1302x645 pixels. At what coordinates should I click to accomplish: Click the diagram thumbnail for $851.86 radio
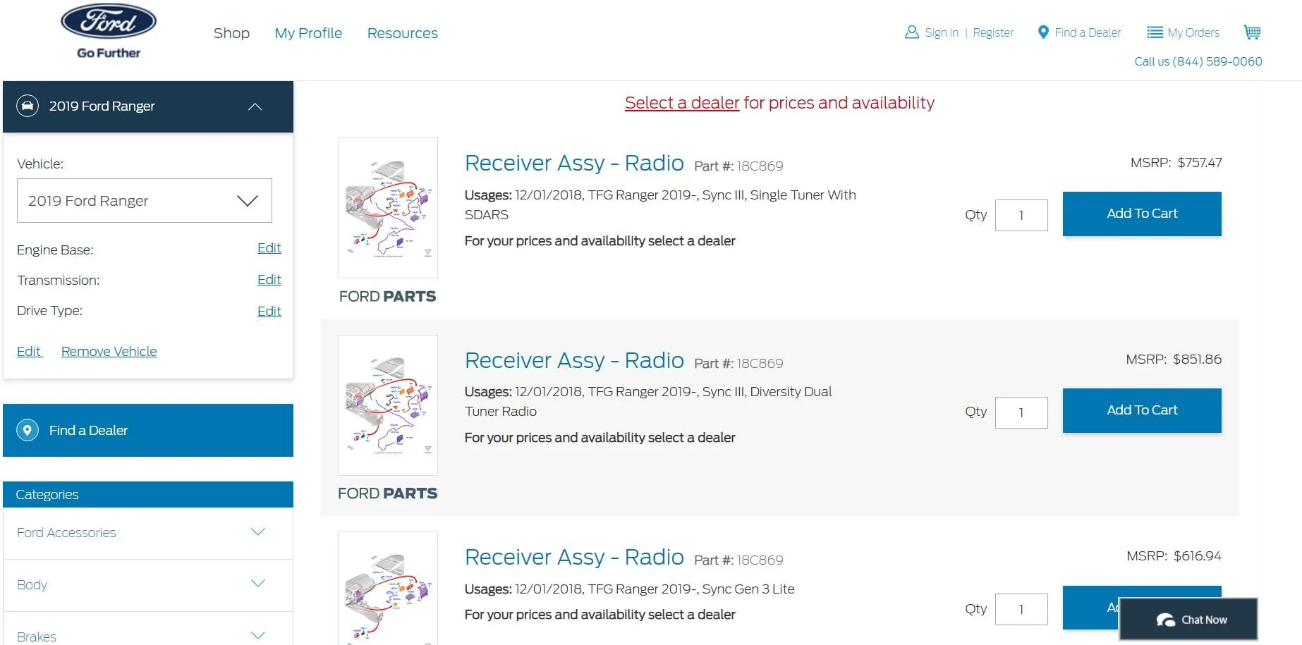tap(388, 405)
